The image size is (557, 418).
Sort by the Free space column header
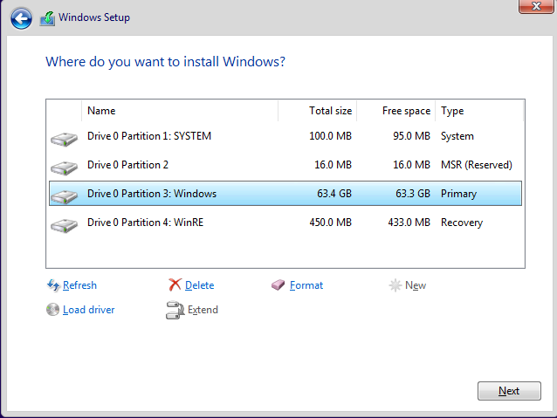[x=396, y=111]
